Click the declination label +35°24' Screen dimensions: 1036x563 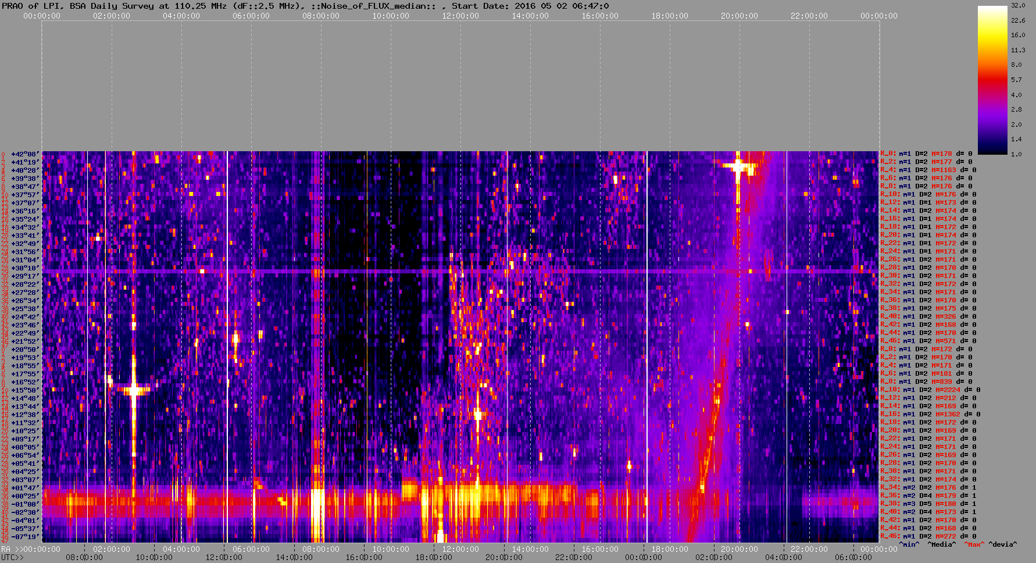coord(25,219)
